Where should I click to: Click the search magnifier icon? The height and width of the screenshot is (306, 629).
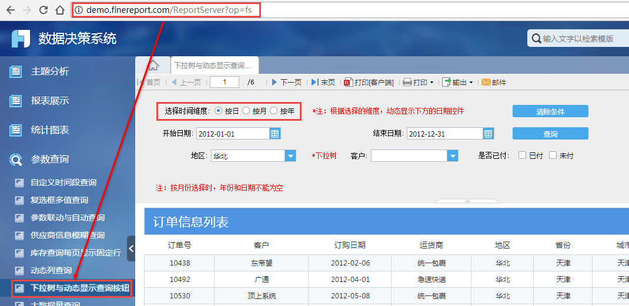(536, 39)
